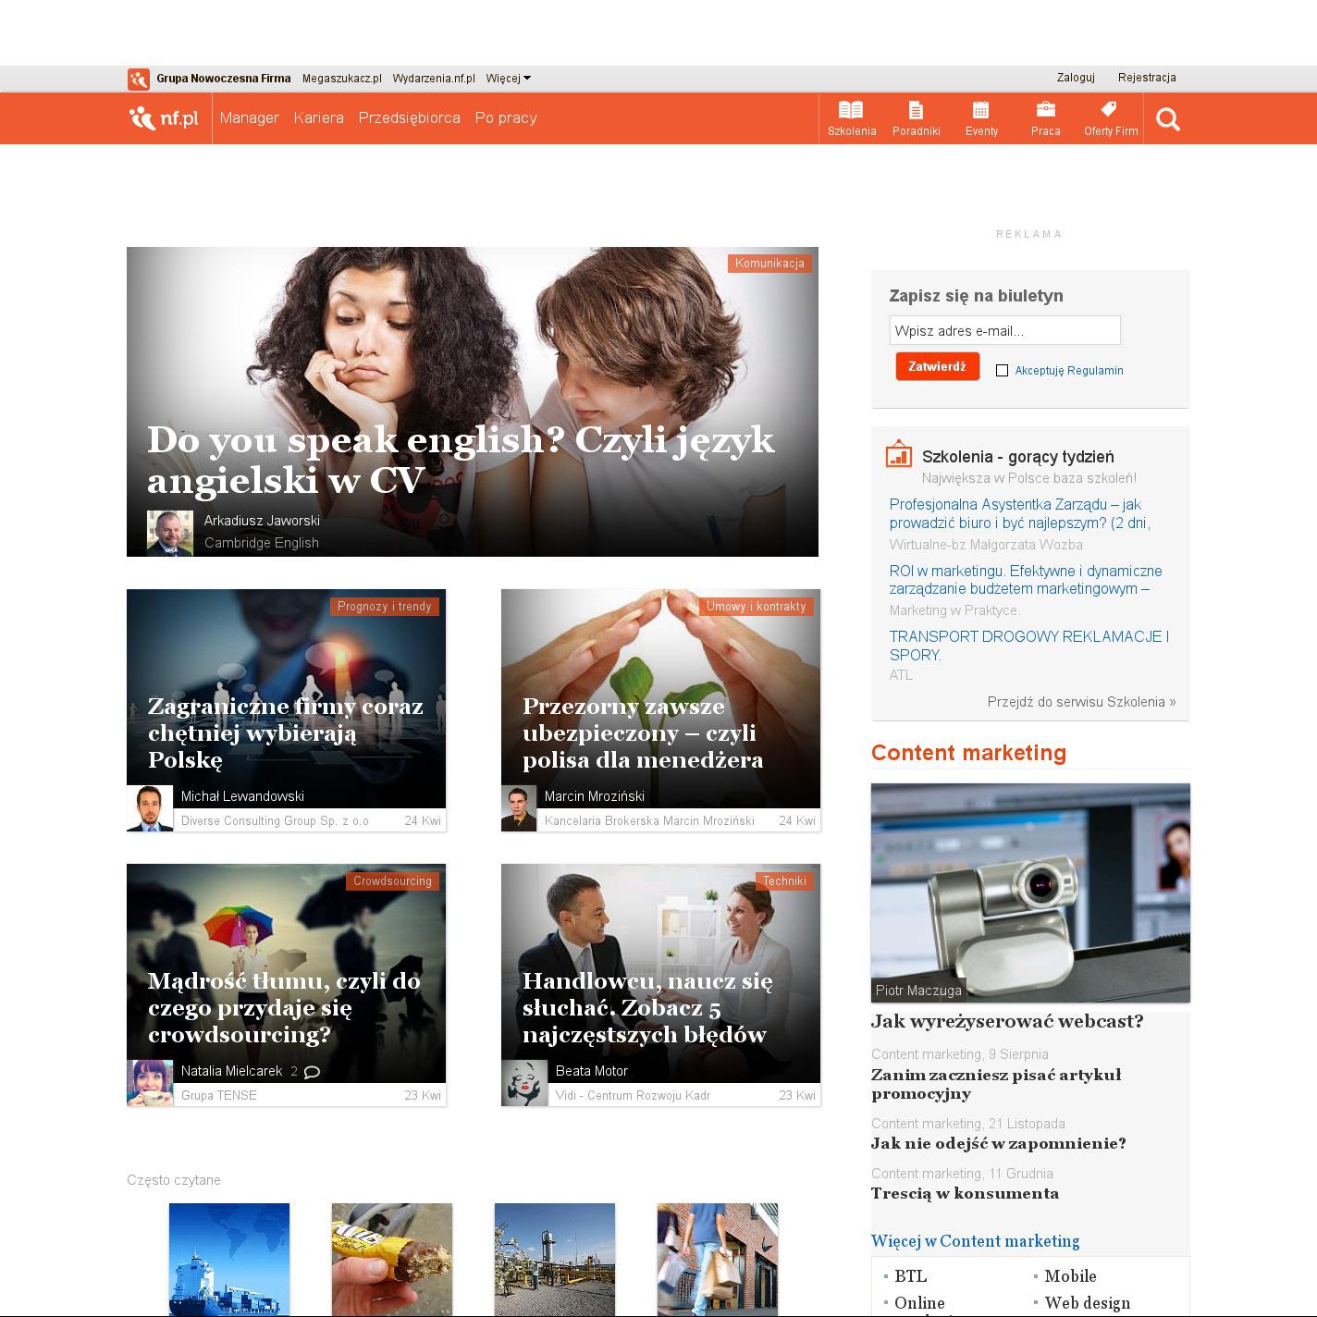Tick the Akceptuję Regulamin checkbox

(1002, 370)
